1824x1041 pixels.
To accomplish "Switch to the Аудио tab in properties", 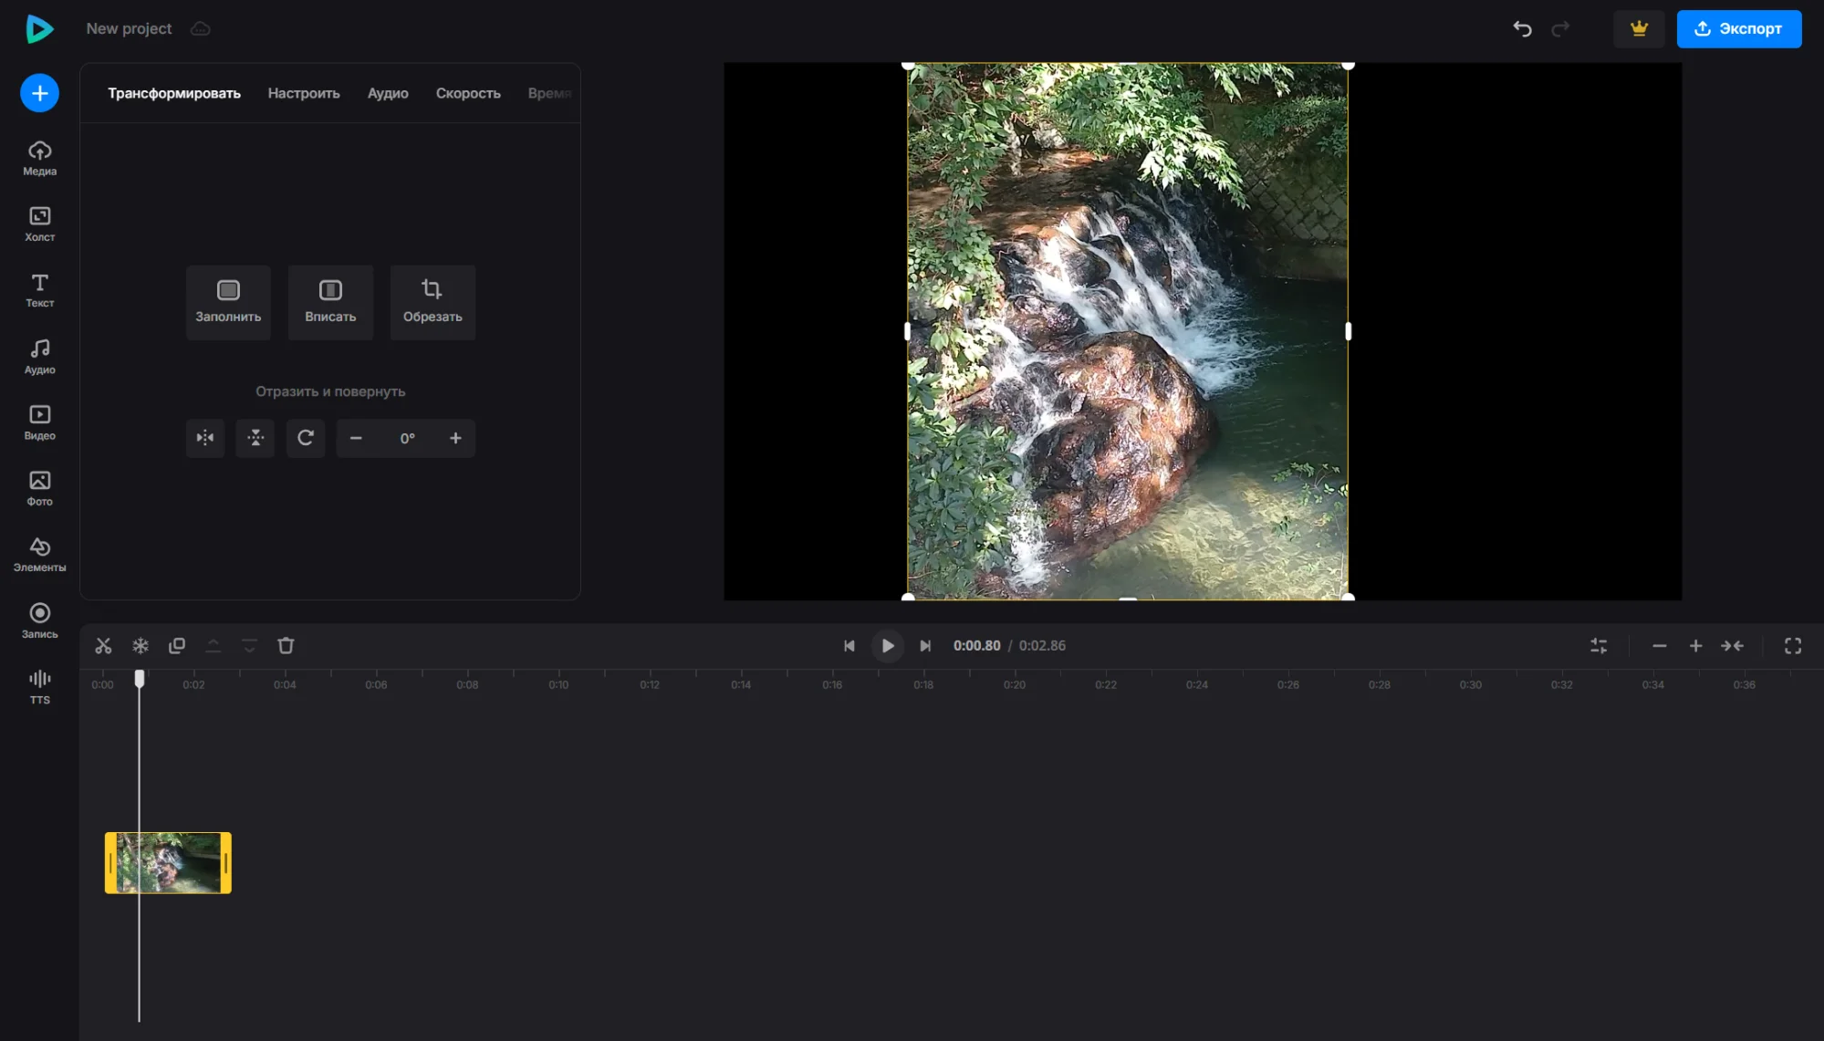I will tap(388, 93).
